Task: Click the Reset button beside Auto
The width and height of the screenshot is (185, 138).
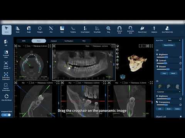Action: click(x=173, y=73)
